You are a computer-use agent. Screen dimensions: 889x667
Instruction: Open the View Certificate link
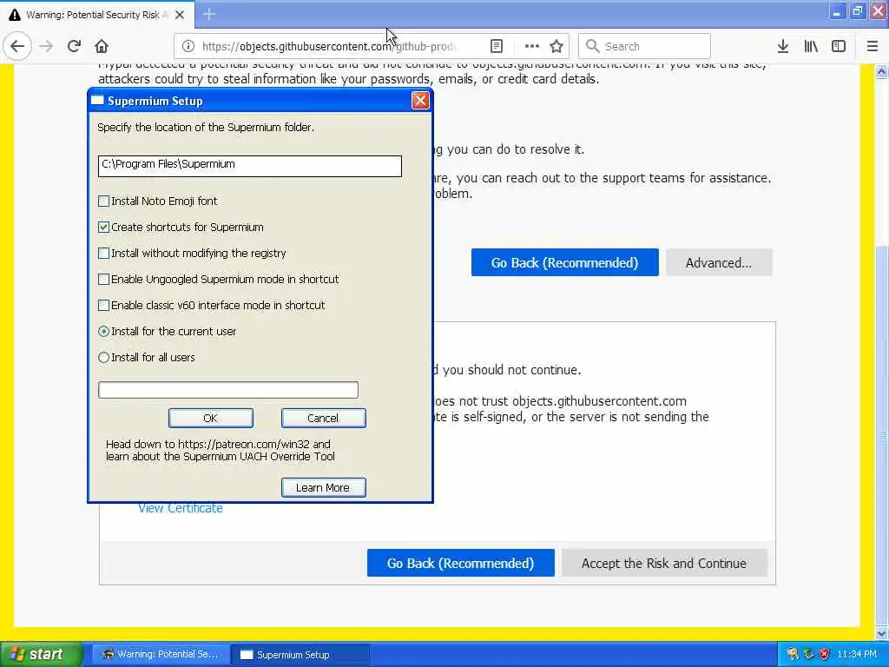tap(181, 509)
